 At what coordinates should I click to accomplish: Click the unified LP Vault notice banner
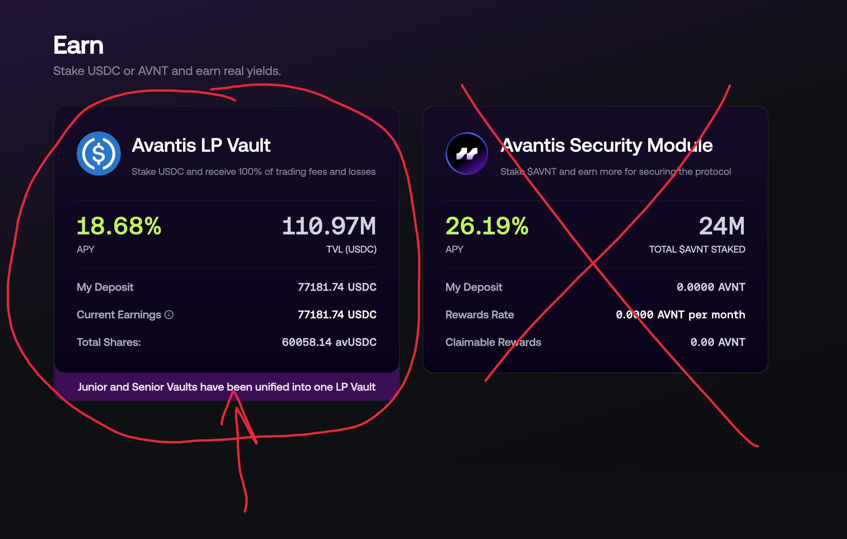(x=226, y=387)
